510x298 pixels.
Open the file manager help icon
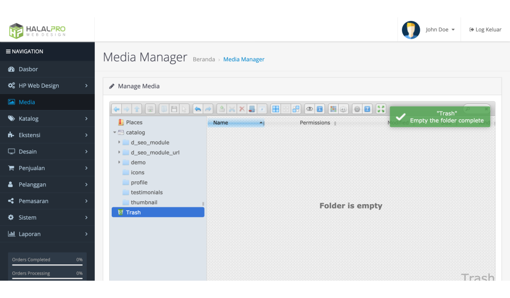point(367,109)
